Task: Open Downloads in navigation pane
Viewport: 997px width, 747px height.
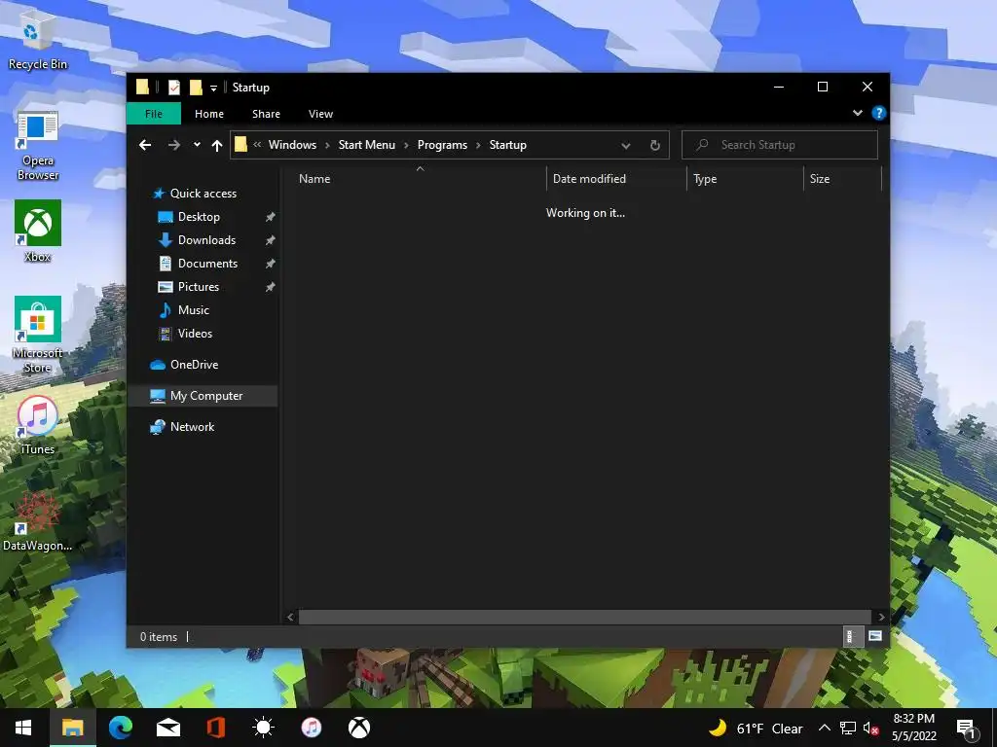Action: tap(206, 240)
